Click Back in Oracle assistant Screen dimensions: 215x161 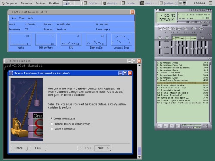(x=86, y=148)
